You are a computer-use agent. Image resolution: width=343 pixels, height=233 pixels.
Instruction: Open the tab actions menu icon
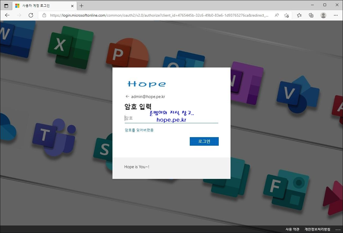pos(6,6)
